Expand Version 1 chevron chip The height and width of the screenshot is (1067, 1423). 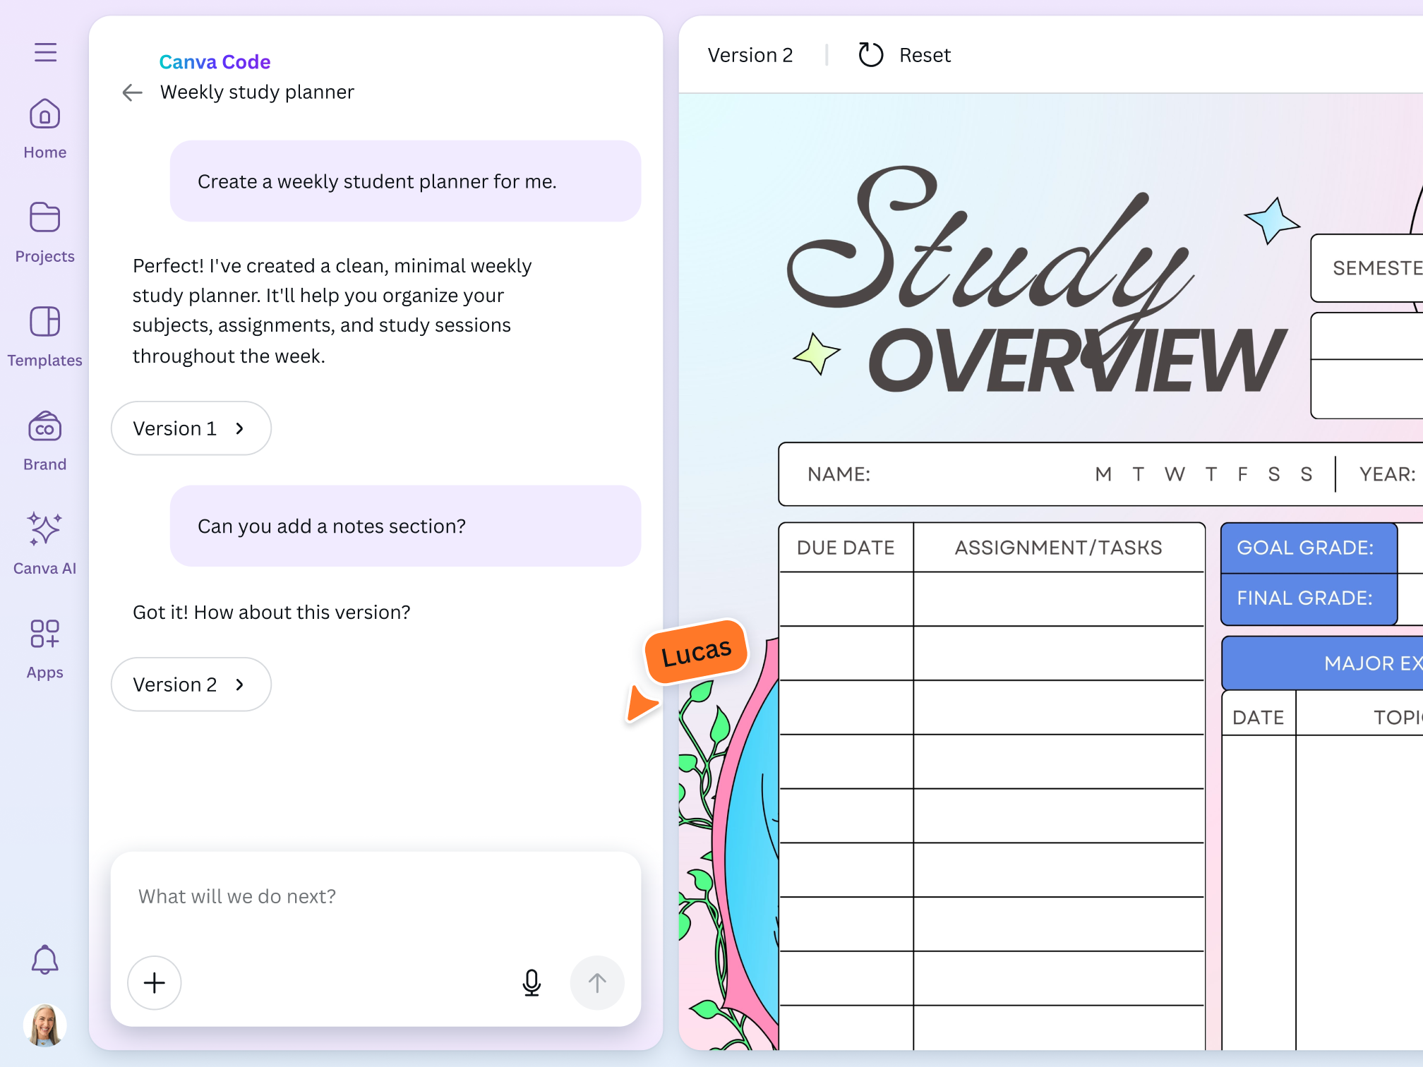click(x=191, y=428)
